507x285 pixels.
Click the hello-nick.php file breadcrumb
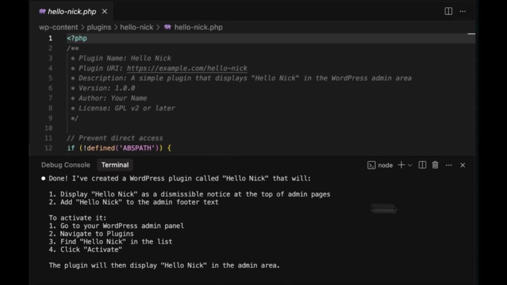(198, 27)
